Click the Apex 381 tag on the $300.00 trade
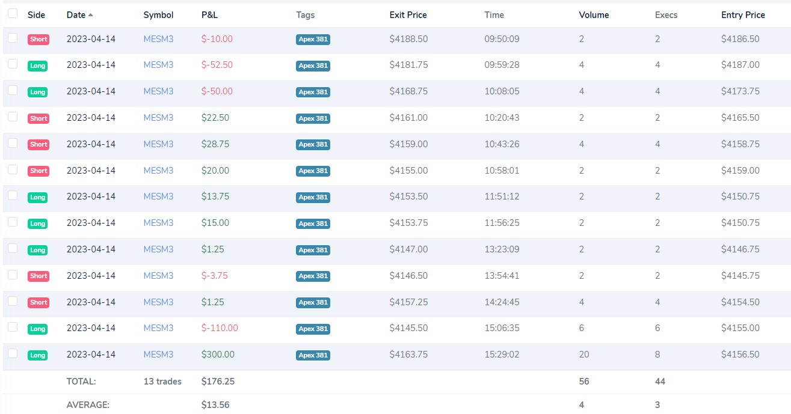 tap(313, 355)
